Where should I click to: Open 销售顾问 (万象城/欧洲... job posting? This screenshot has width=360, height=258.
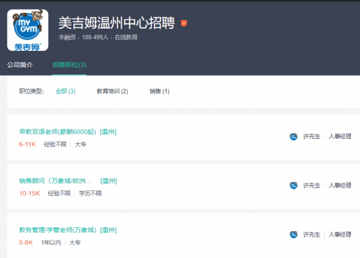point(56,181)
